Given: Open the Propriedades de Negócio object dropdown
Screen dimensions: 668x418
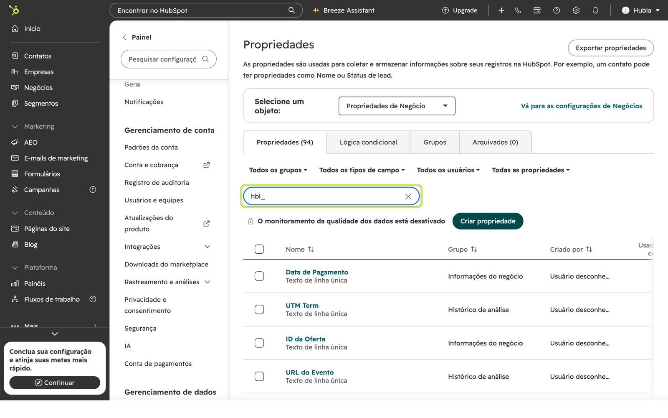Looking at the screenshot, I should [x=397, y=106].
